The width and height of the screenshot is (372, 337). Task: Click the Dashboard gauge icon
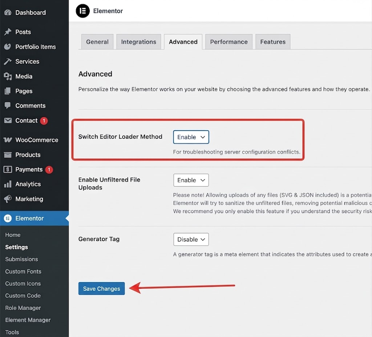pos(8,13)
